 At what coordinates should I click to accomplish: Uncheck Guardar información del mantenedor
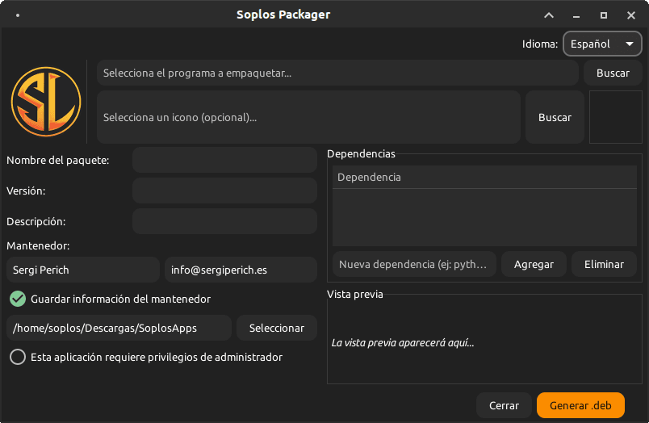(x=18, y=299)
